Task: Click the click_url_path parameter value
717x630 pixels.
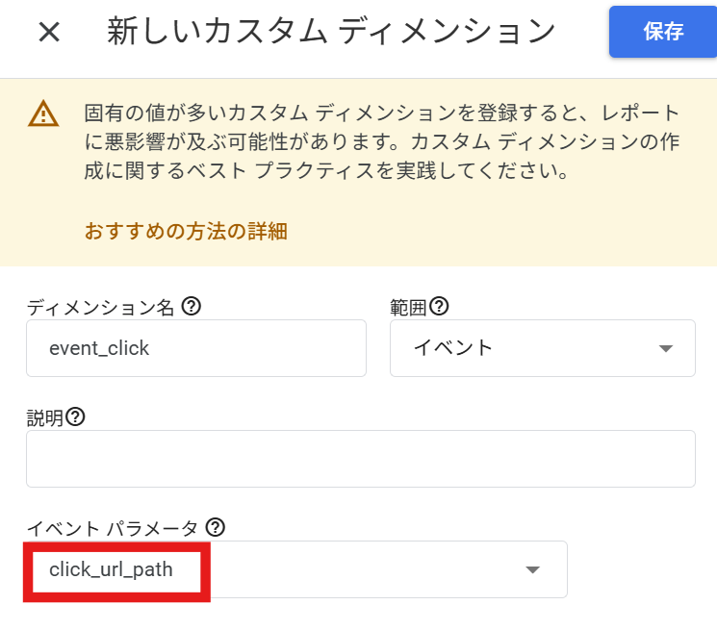Action: (111, 569)
